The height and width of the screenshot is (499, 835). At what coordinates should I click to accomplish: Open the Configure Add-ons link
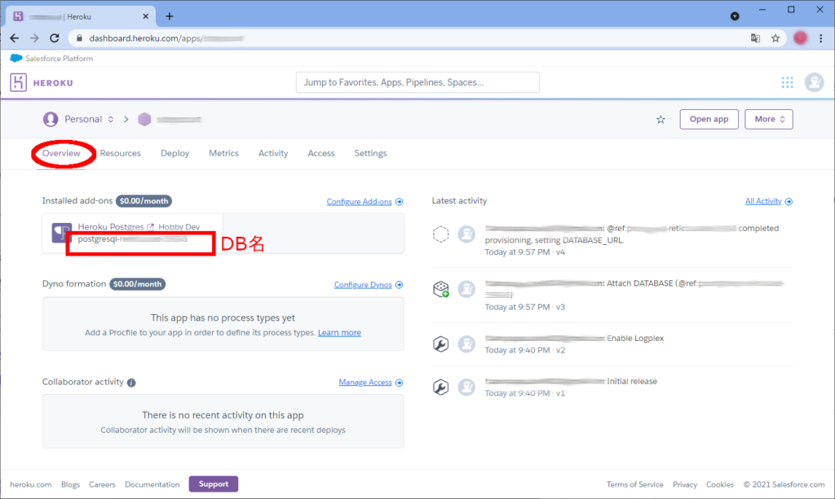pos(359,202)
